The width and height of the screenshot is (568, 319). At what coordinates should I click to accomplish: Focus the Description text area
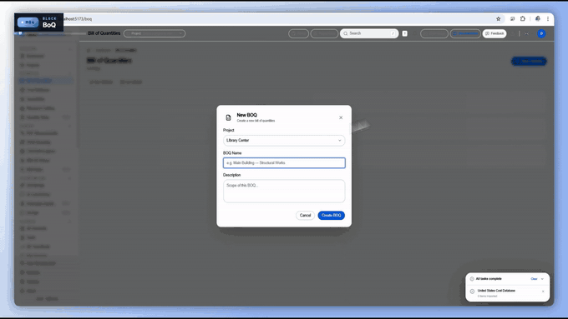pyautogui.click(x=284, y=191)
